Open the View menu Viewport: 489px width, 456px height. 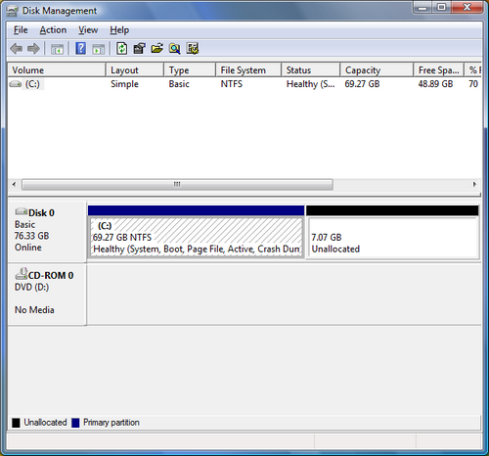(x=88, y=30)
